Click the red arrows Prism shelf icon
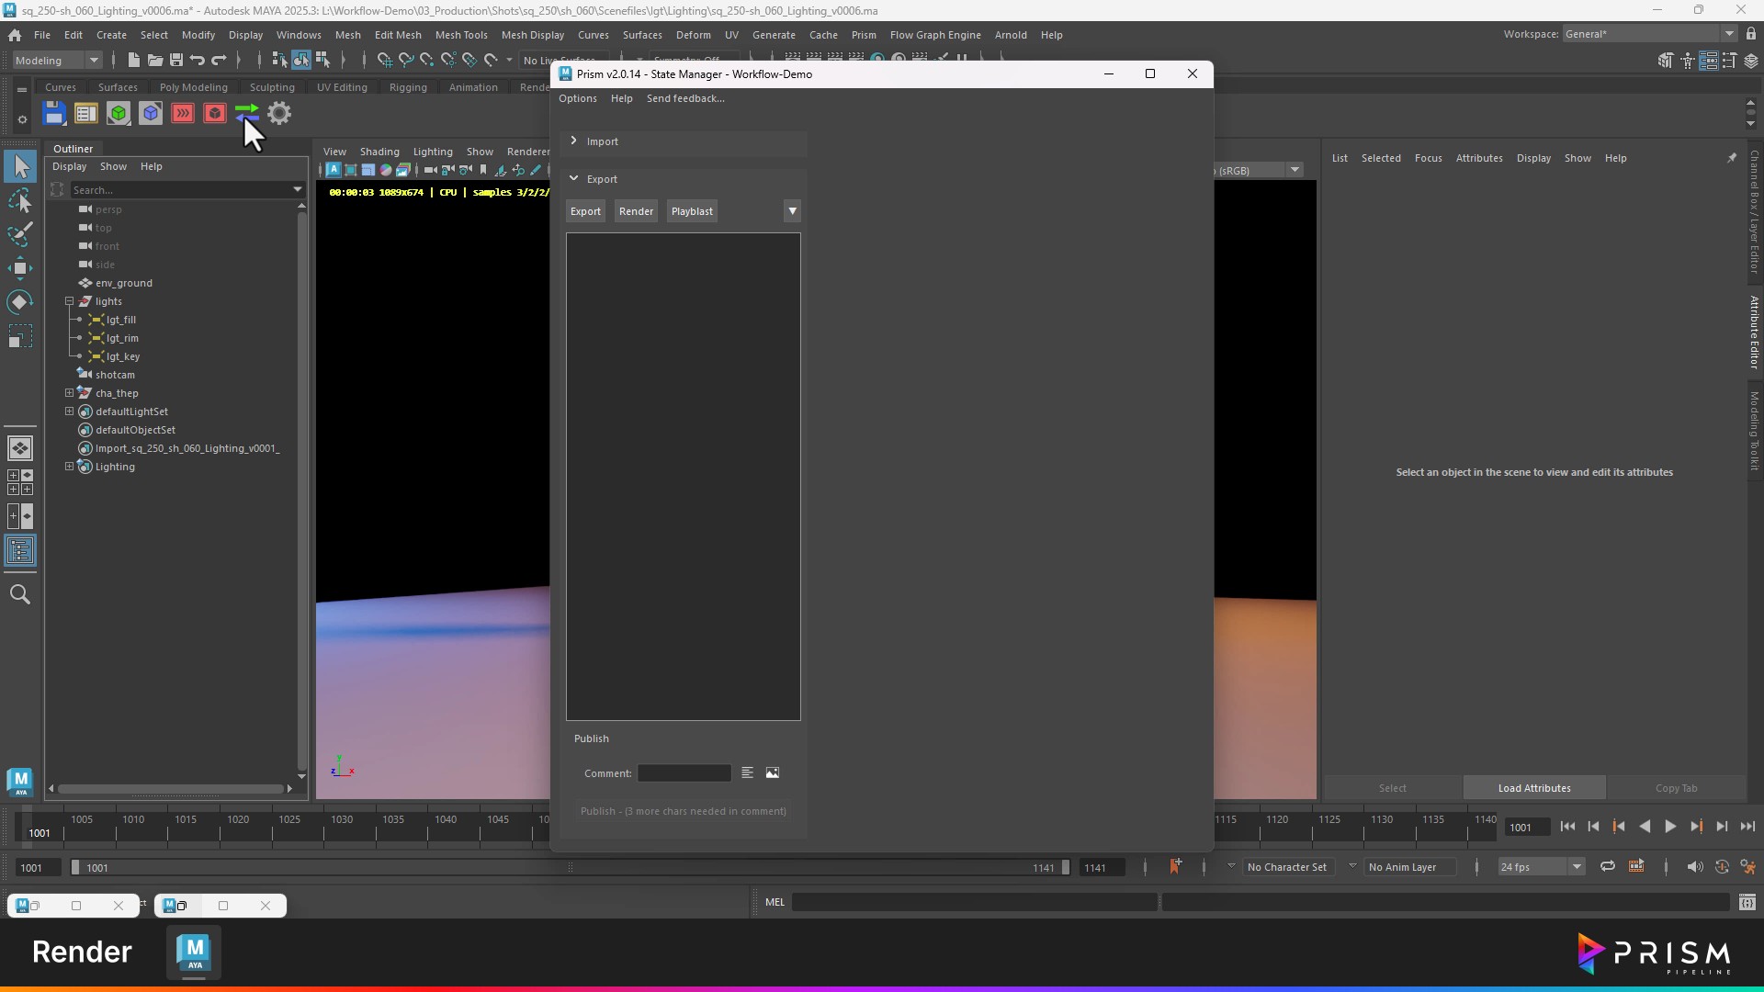This screenshot has width=1764, height=992. tap(183, 113)
